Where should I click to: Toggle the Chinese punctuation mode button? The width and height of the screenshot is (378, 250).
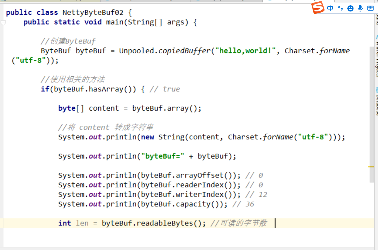(x=340, y=8)
